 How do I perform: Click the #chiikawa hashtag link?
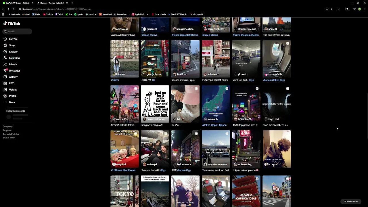tap(117, 170)
